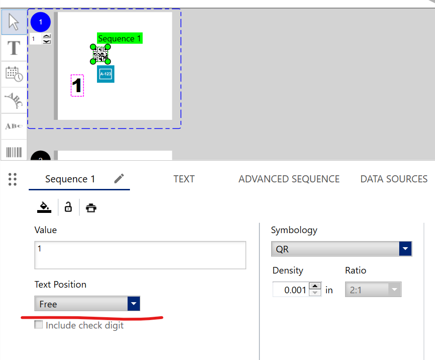The image size is (435, 360).
Task: Rename Sequence 1 using the pencil icon
Action: 118,179
